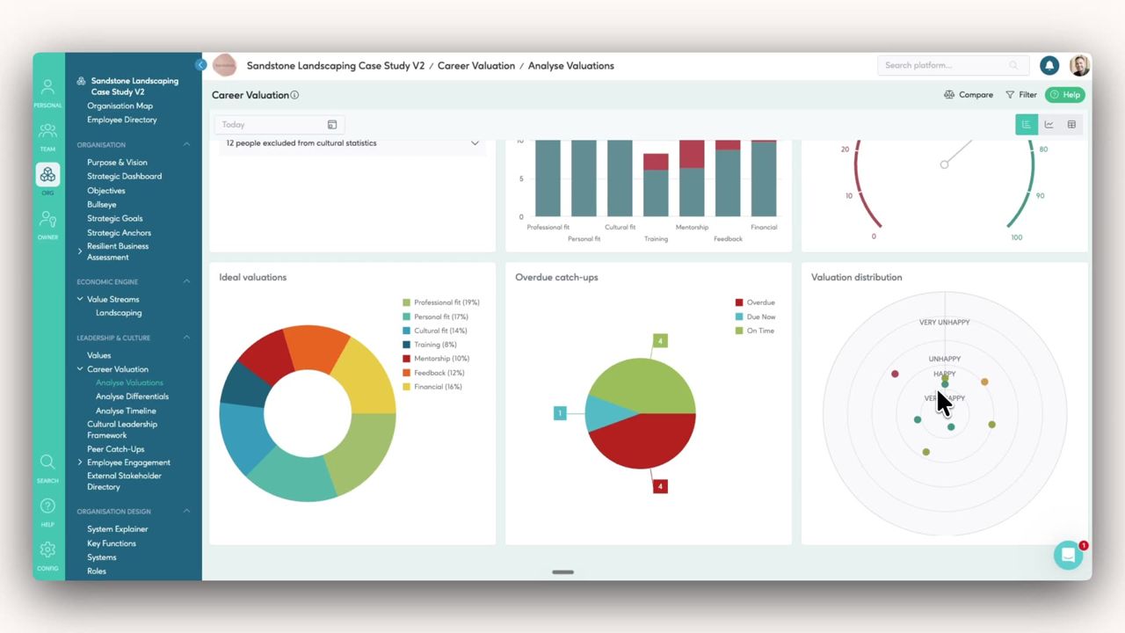Click the yellow Financial donut segment

coord(367,375)
